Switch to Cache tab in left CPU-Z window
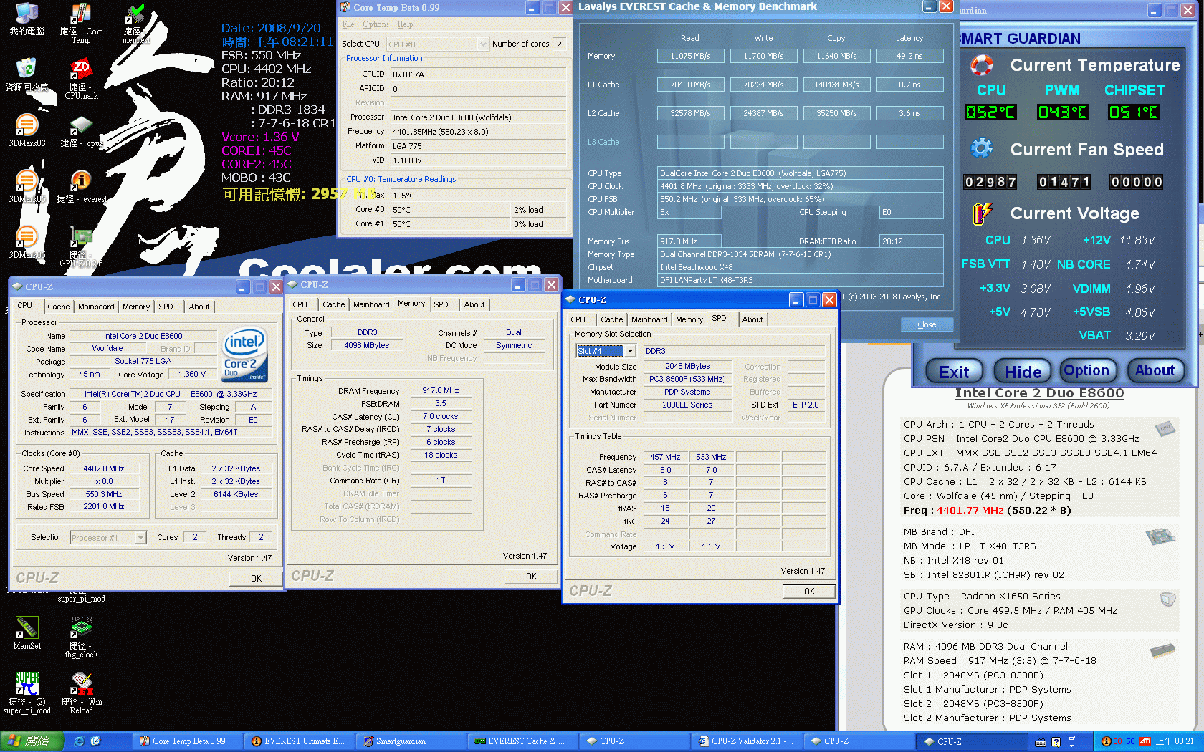Viewport: 1204px width, 752px height. point(59,307)
